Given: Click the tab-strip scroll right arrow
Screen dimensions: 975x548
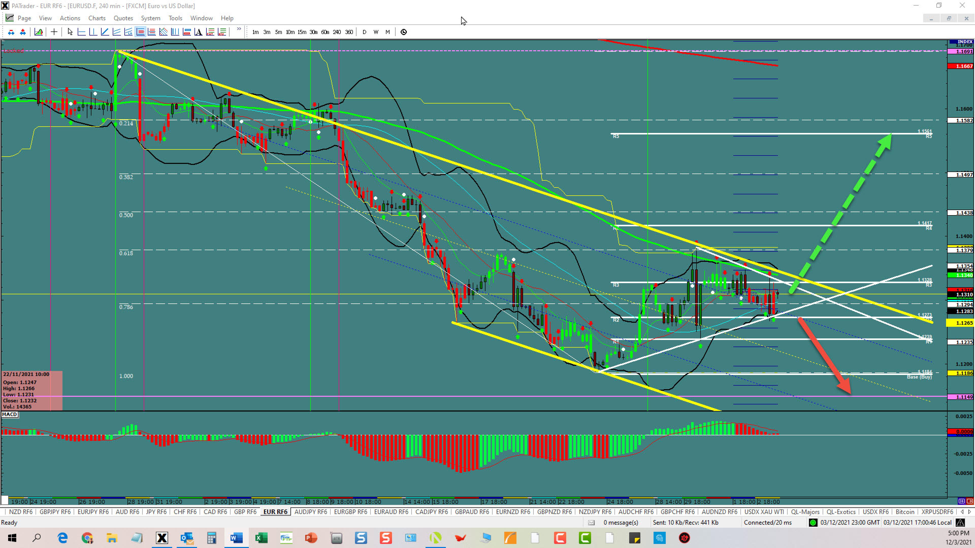Looking at the screenshot, I should click(970, 512).
